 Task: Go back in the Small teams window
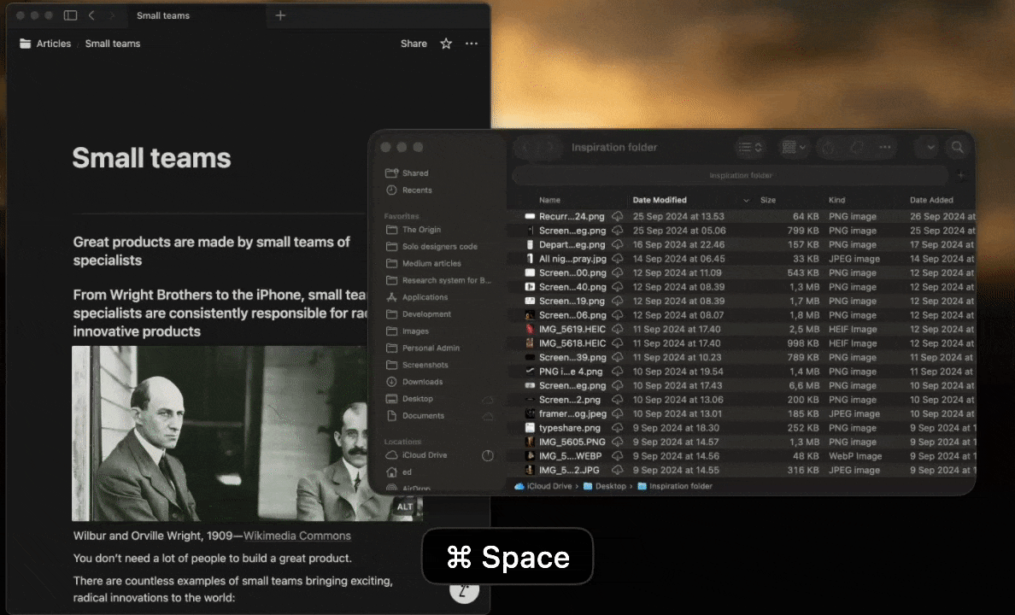tap(92, 15)
